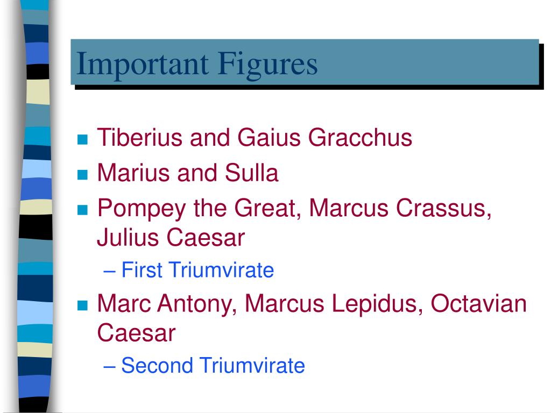This screenshot has width=551, height=413.
Task: Click the black stripe near the ribbon top
Action: click(x=38, y=72)
